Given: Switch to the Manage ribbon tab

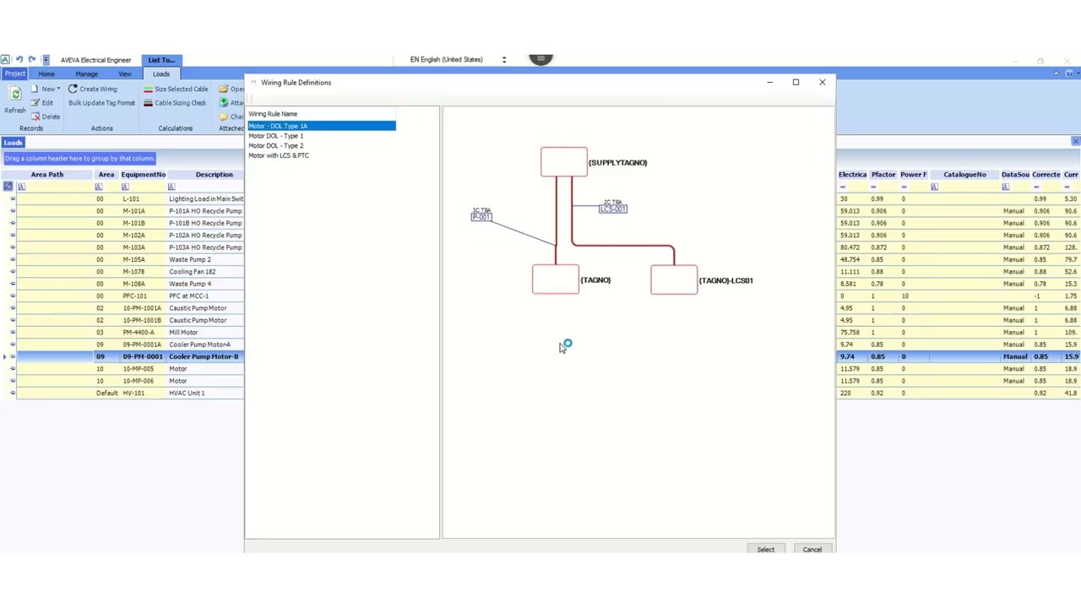Looking at the screenshot, I should [86, 74].
